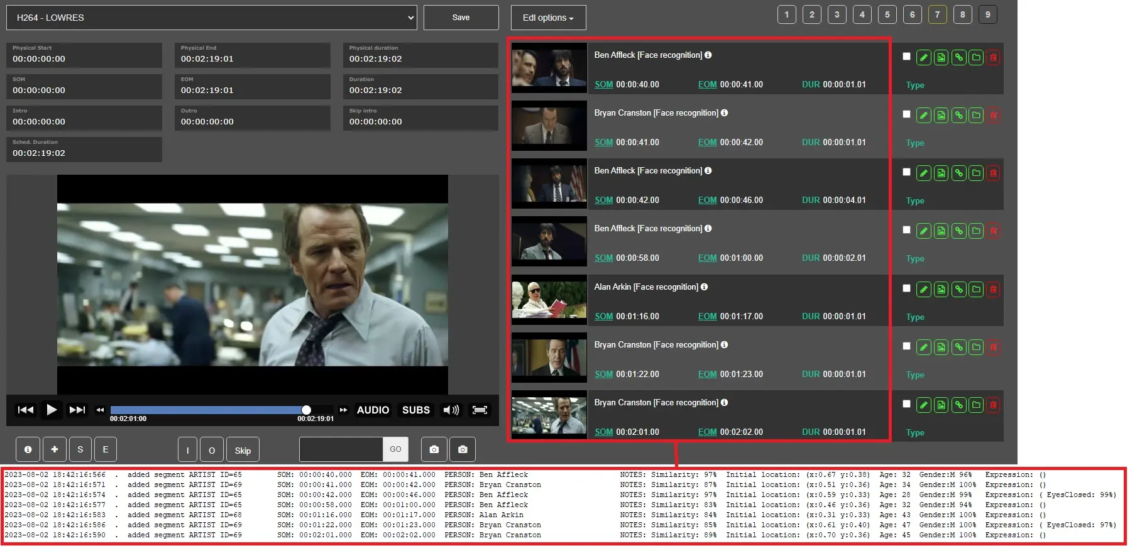This screenshot has width=1147, height=553.
Task: Check the box for the 00:00:40.00 Ben Affleck segment
Action: tap(906, 57)
